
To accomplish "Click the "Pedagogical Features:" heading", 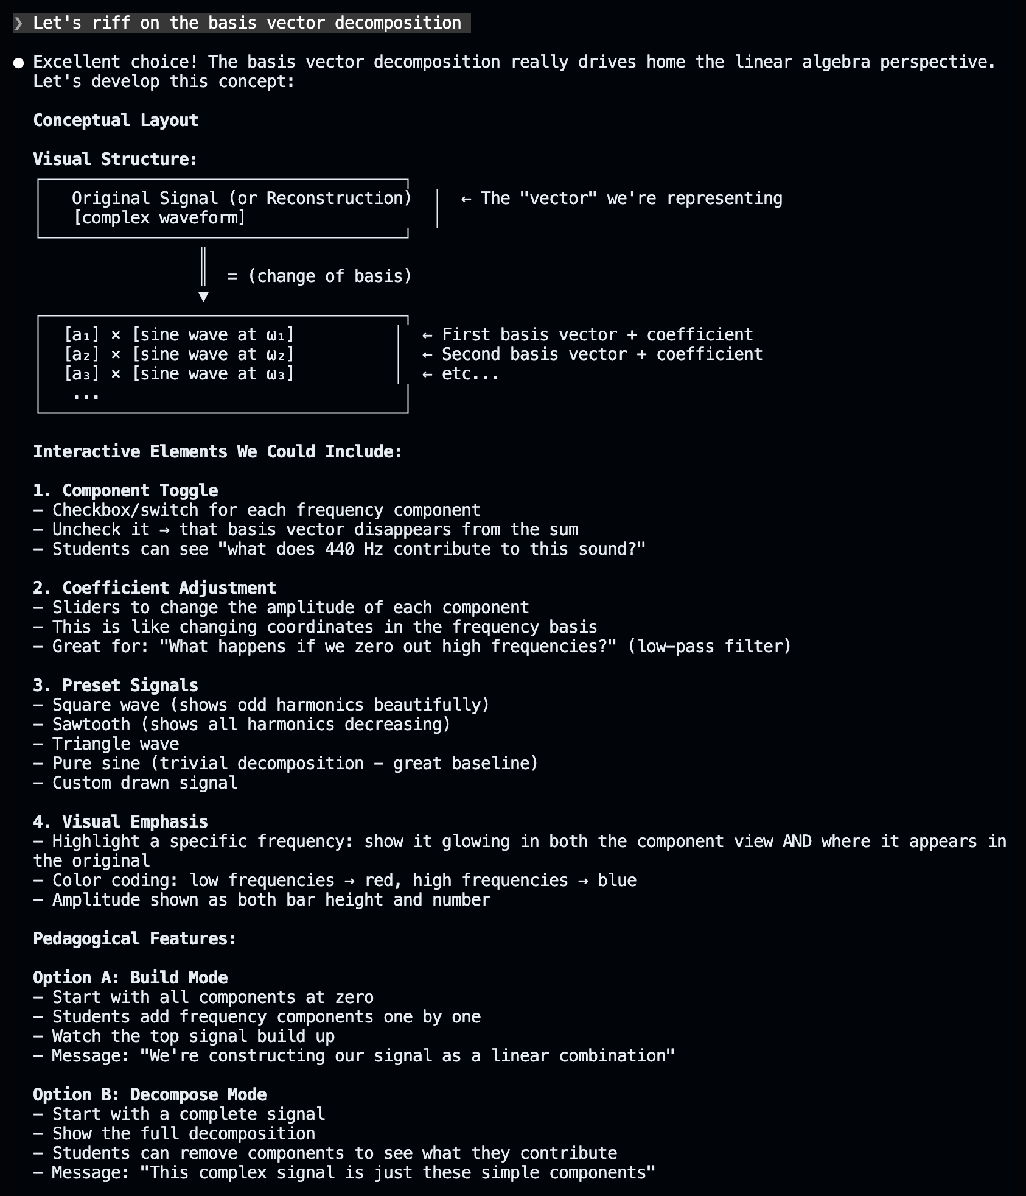I will 135,939.
